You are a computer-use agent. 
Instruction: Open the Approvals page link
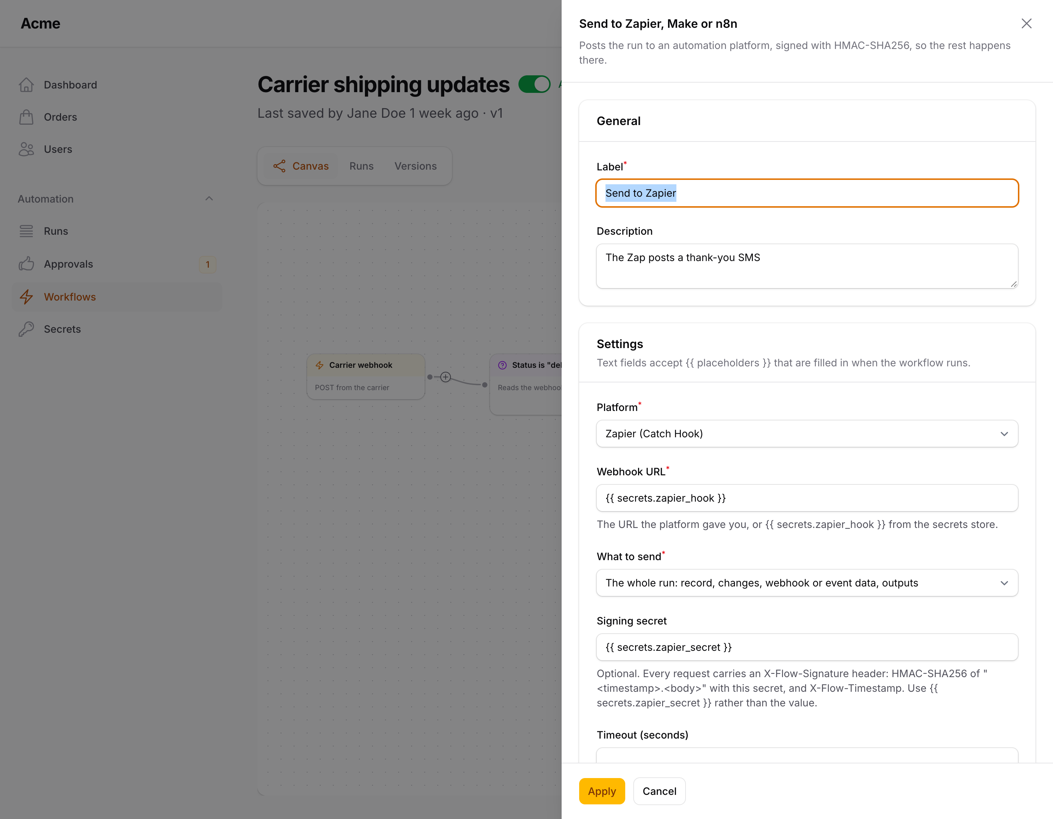[117, 264]
